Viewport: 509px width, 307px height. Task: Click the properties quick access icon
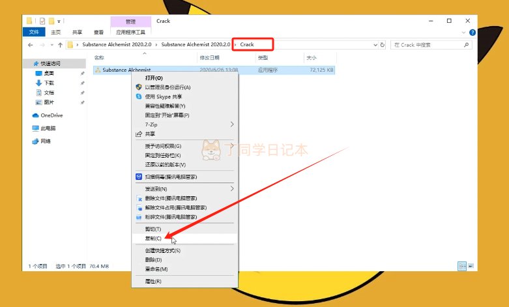(42, 21)
